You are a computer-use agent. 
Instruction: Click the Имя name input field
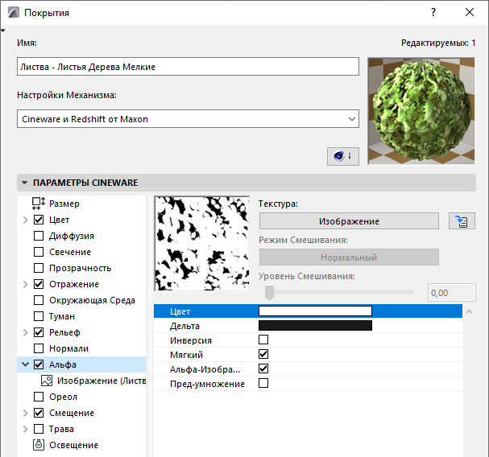188,66
